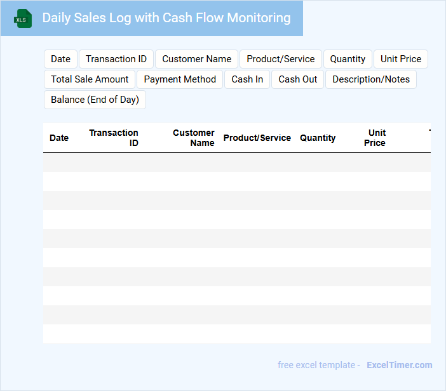446x391 pixels.
Task: Click the Quantity table column header
Action: pos(318,138)
